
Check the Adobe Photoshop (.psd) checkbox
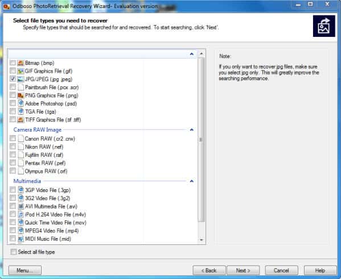(x=13, y=103)
